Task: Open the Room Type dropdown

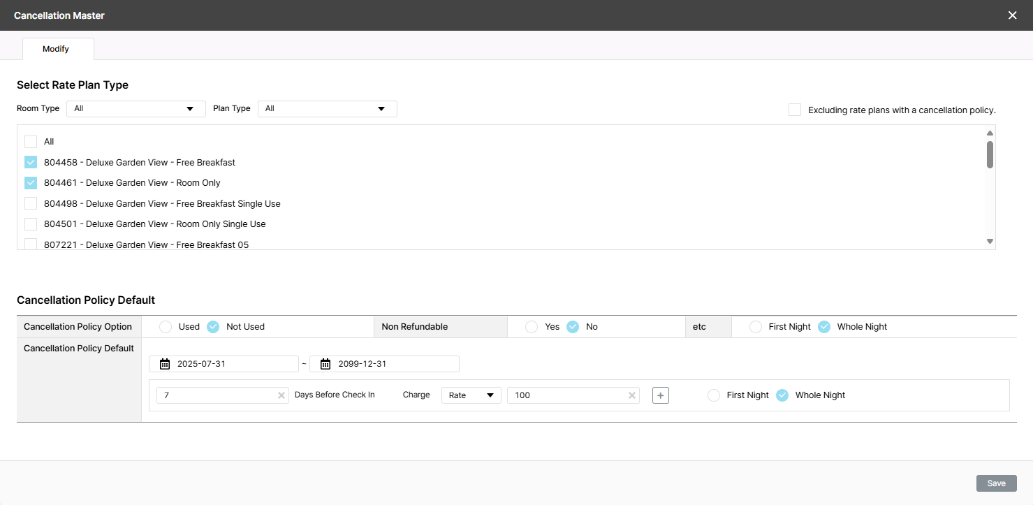Action: pyautogui.click(x=135, y=109)
